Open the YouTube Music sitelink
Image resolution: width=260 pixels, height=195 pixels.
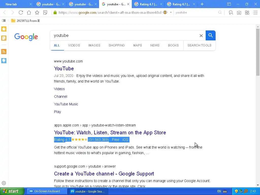(66, 104)
